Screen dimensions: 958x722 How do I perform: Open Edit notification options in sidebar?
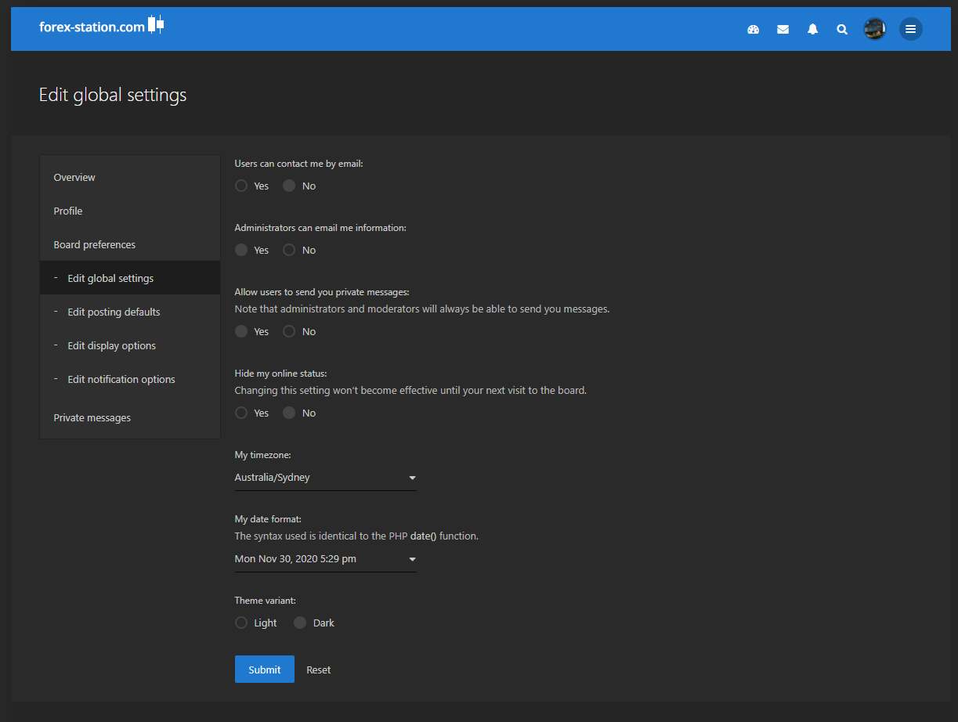(x=121, y=380)
